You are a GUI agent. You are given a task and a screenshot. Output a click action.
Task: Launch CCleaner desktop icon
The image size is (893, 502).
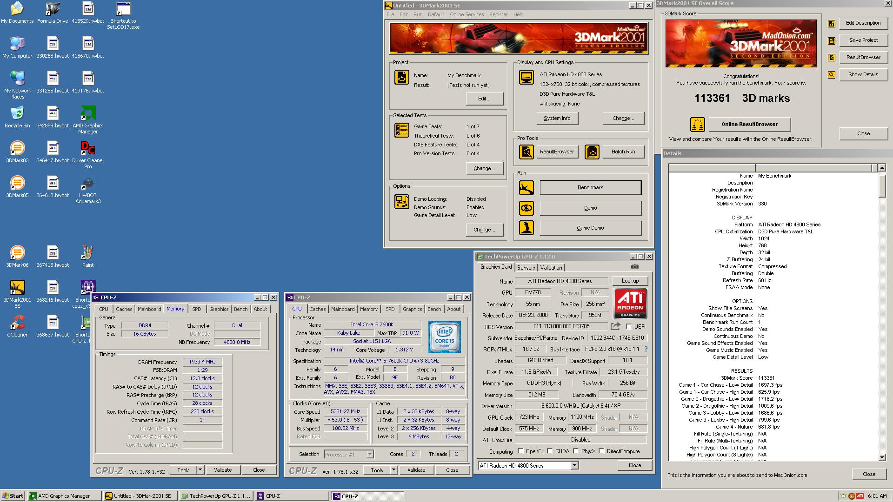[x=17, y=327]
